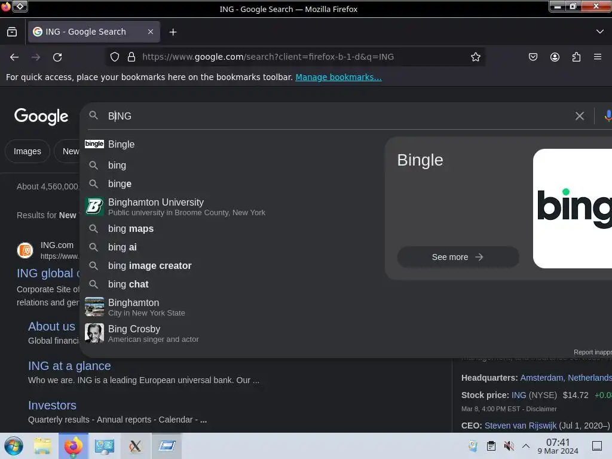
Task: Go back with the browser back arrow
Action: 14,57
